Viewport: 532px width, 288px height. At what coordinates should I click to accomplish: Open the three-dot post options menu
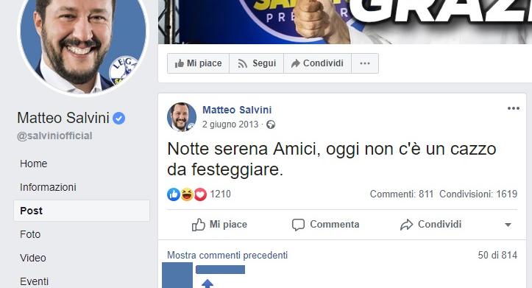click(x=514, y=108)
